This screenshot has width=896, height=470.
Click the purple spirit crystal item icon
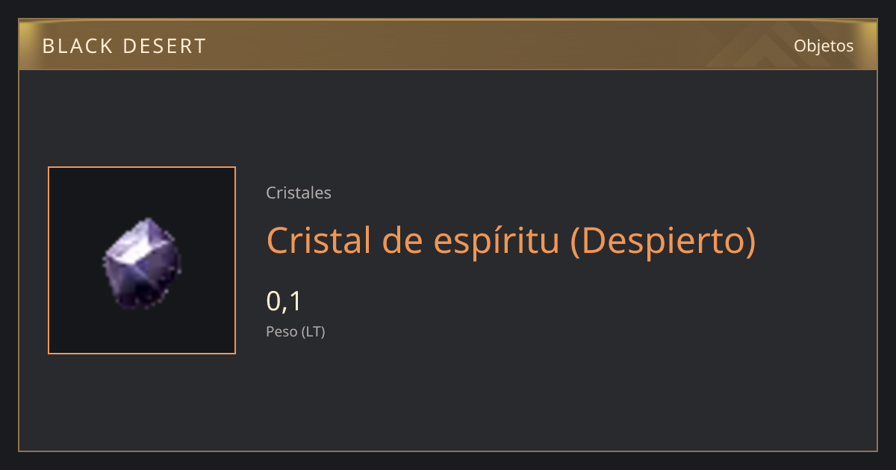coord(142,263)
